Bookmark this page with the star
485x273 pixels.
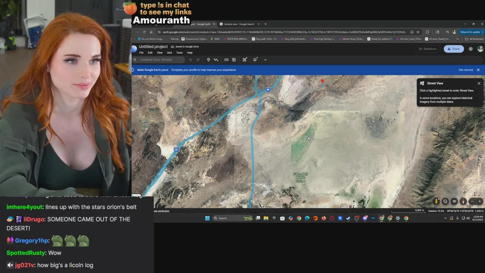point(418,32)
